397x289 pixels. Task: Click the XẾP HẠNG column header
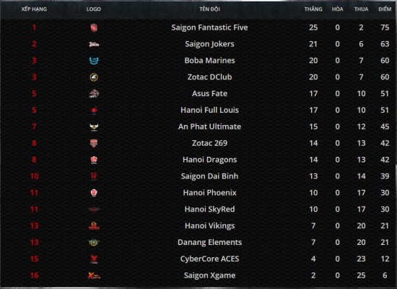pos(34,9)
